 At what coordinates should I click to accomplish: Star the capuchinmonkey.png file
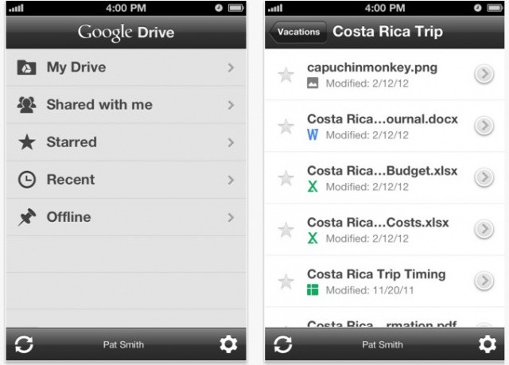(x=286, y=75)
